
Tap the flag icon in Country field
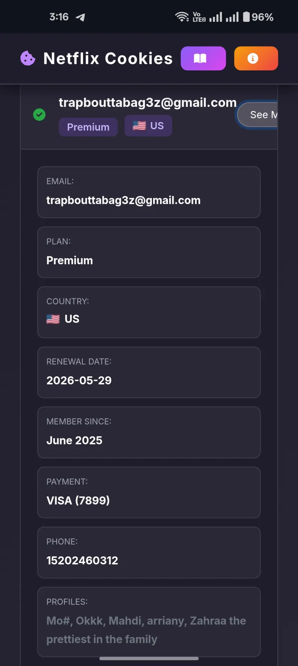click(x=53, y=319)
